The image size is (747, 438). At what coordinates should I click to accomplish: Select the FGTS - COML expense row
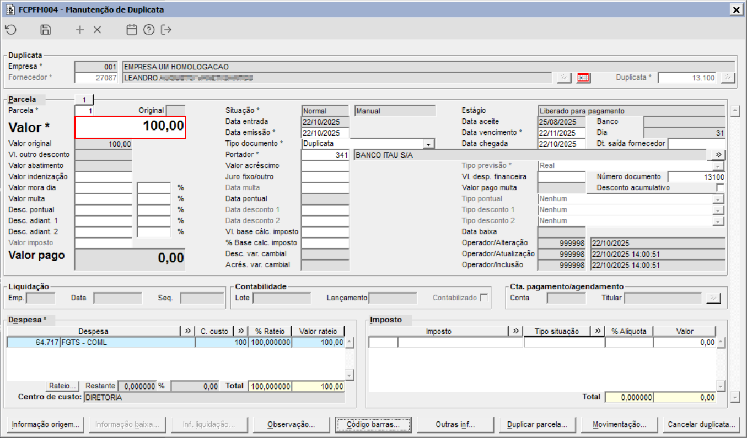[176, 343]
